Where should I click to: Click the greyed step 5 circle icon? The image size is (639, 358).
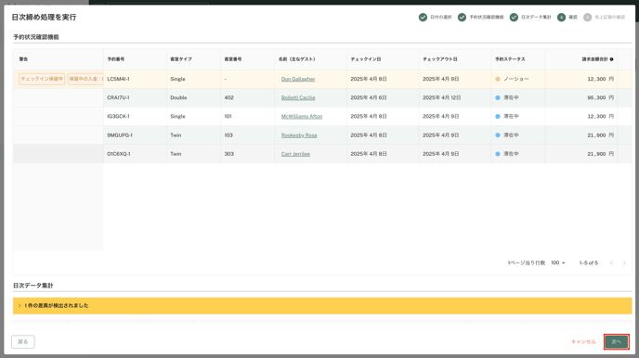pos(587,17)
